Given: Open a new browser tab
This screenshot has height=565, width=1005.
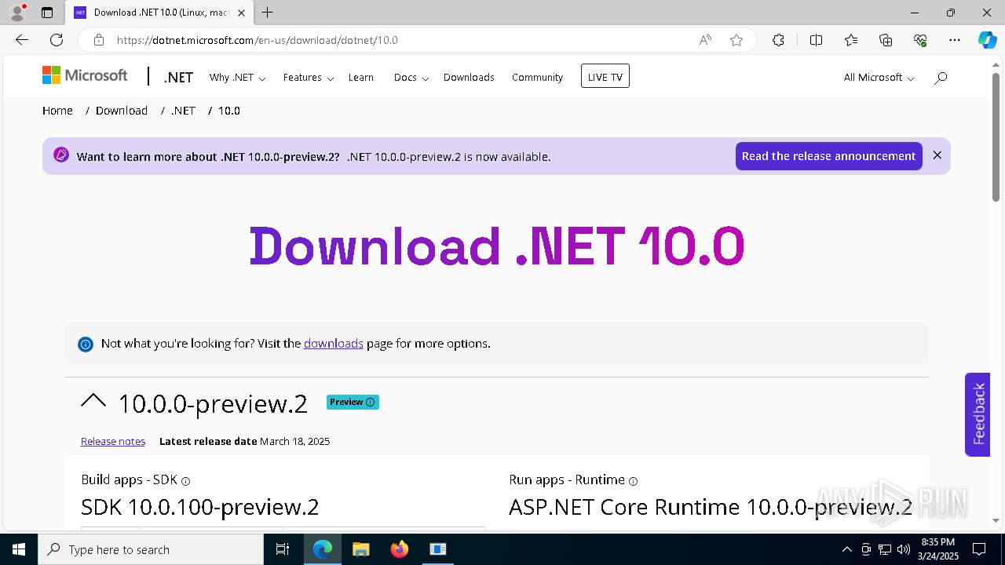Looking at the screenshot, I should point(268,13).
